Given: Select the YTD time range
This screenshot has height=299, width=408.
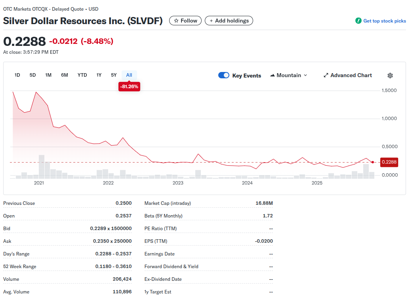Looking at the screenshot, I should 82,75.
